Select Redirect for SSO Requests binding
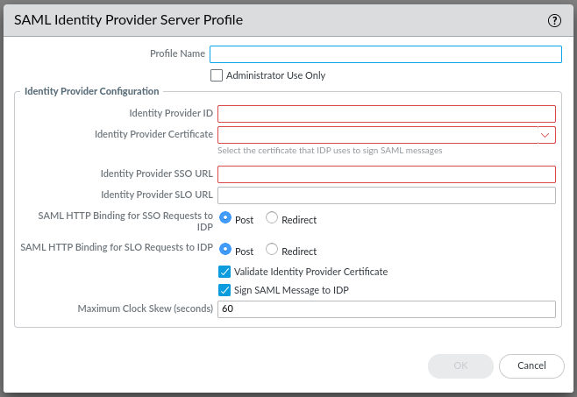Image resolution: width=577 pixels, height=397 pixels. pyautogui.click(x=272, y=217)
